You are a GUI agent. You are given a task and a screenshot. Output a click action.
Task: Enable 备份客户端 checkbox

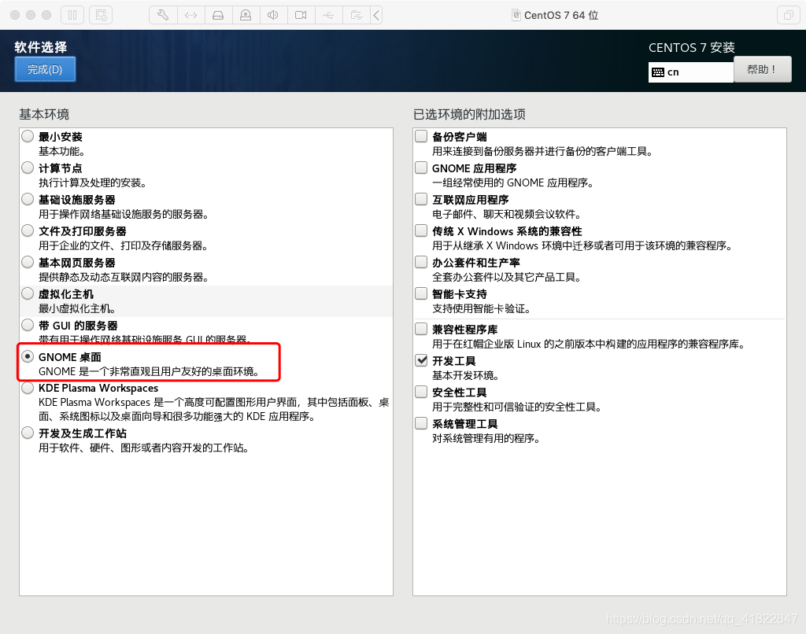click(421, 136)
